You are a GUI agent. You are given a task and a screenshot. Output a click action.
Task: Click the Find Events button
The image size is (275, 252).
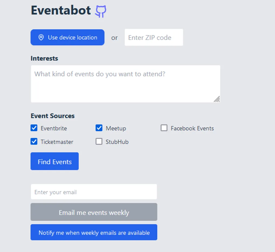[x=54, y=161]
